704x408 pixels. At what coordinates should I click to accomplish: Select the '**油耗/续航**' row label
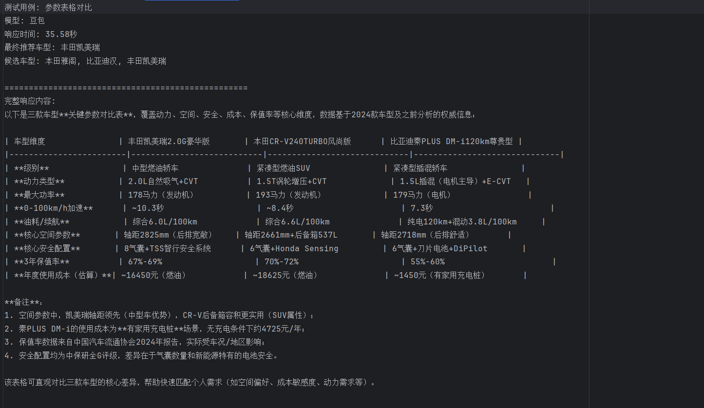(42, 222)
